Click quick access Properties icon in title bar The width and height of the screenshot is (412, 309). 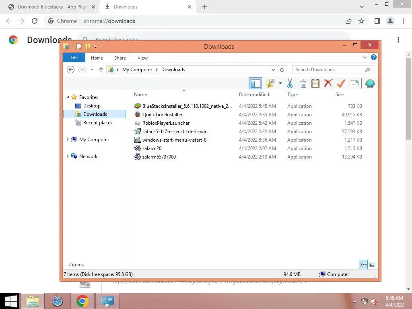79,47
